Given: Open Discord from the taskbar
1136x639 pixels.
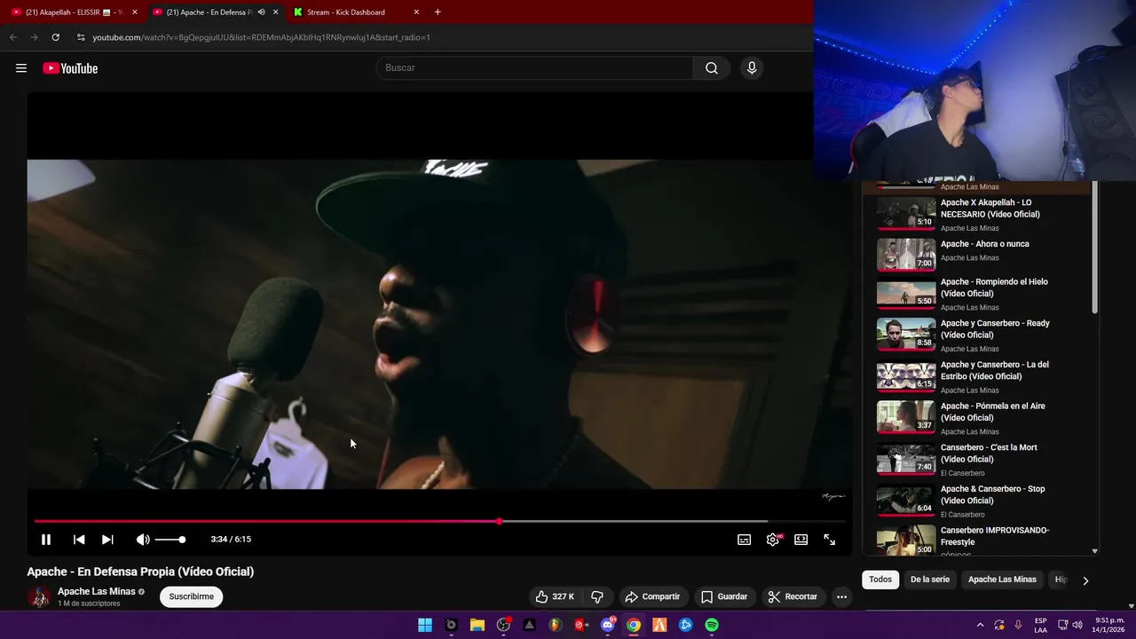Looking at the screenshot, I should click(608, 625).
